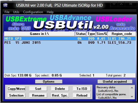
Task: Open the File menu
Action: (x=7, y=12)
